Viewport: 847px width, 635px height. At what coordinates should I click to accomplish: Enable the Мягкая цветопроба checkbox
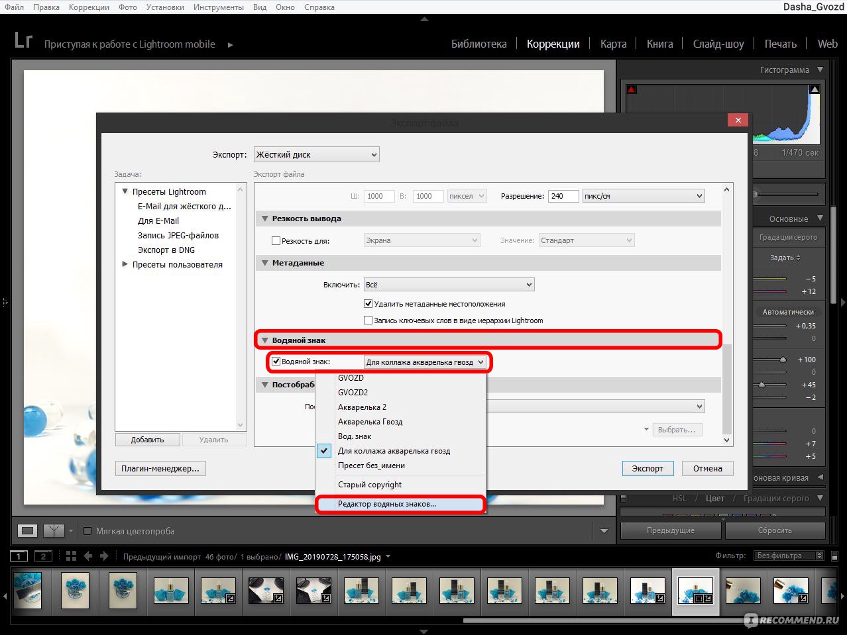87,531
